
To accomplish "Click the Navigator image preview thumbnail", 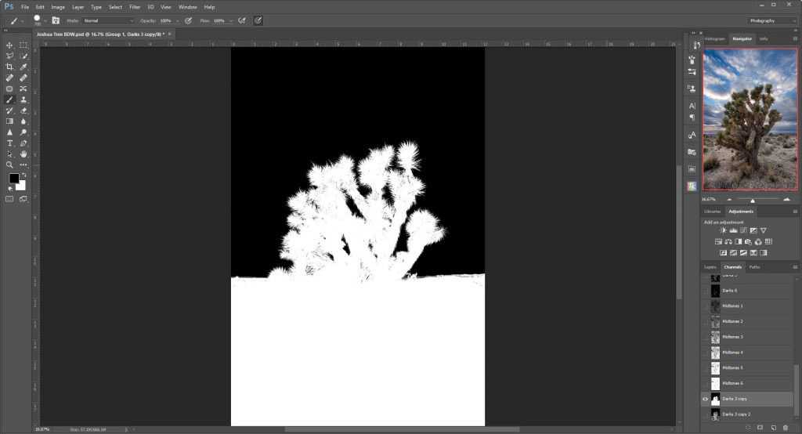I will (x=750, y=119).
